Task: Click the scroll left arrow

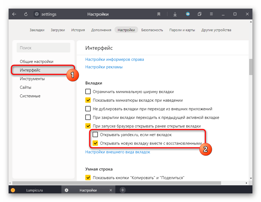Action: (x=10, y=183)
